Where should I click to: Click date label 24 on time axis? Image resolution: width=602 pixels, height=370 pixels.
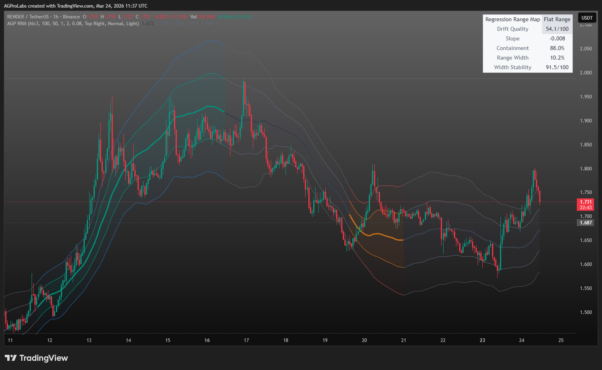click(x=522, y=340)
